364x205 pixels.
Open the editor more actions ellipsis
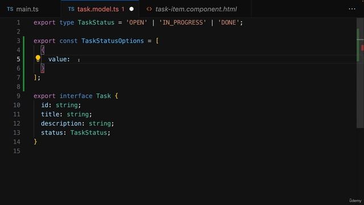352,9
